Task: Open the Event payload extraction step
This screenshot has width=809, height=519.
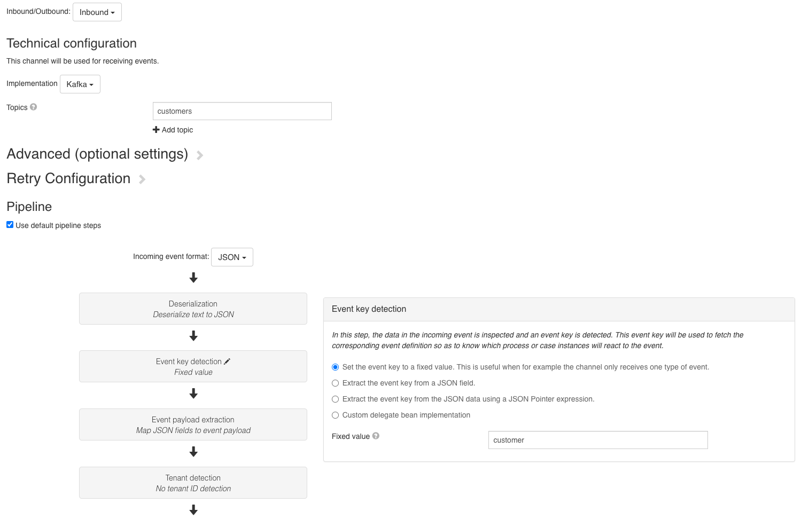Action: pos(193,424)
